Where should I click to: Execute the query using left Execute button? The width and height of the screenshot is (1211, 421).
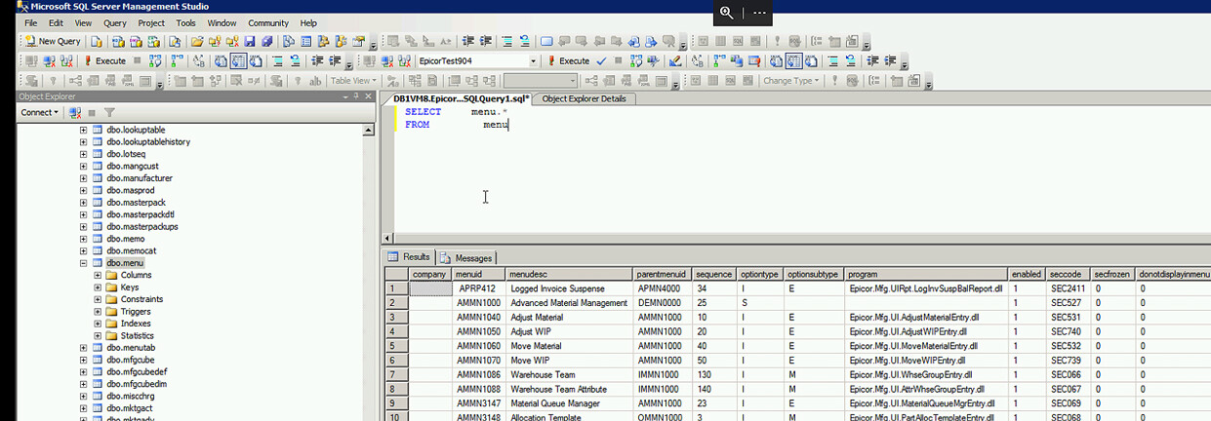[102, 60]
